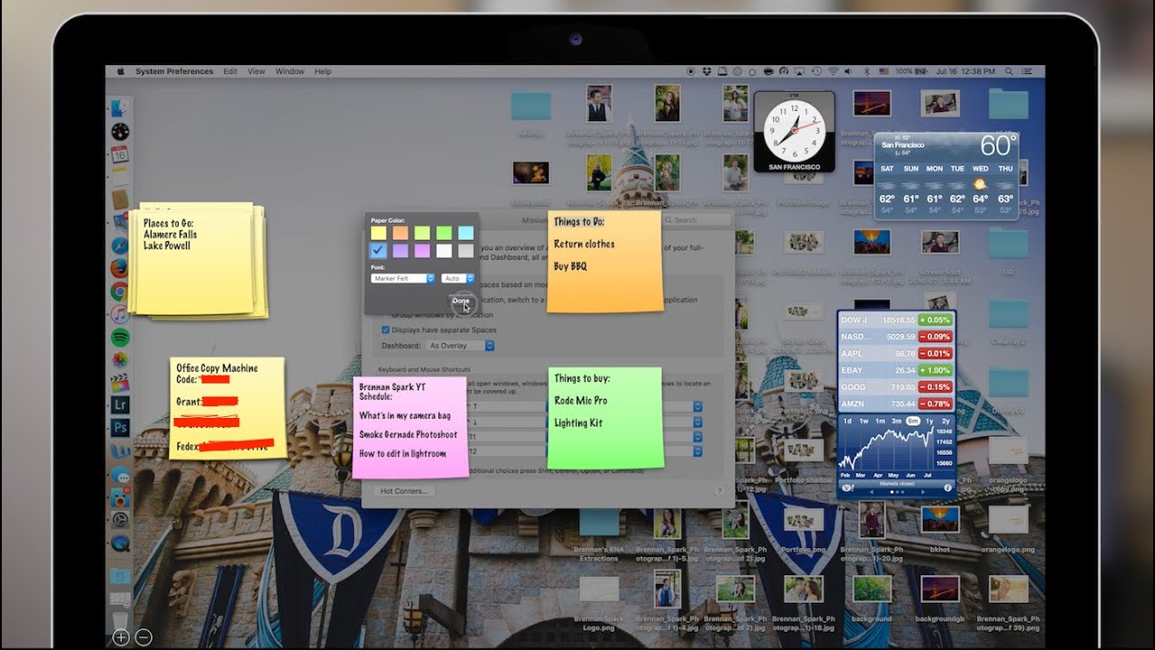Click the Hot Corners button
1155x650 pixels.
(x=403, y=491)
